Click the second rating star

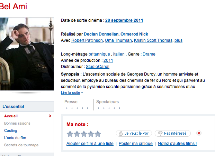pyautogui.click(x=77, y=134)
